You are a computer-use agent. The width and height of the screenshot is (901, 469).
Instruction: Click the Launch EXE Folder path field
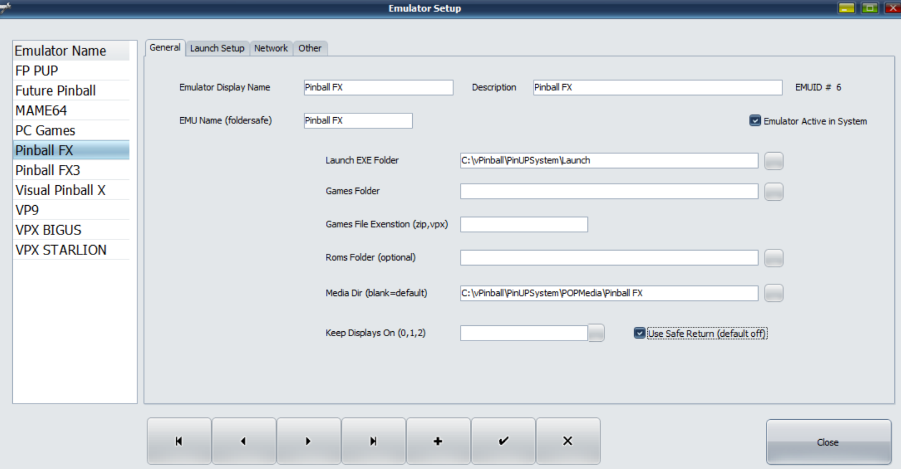coord(609,160)
